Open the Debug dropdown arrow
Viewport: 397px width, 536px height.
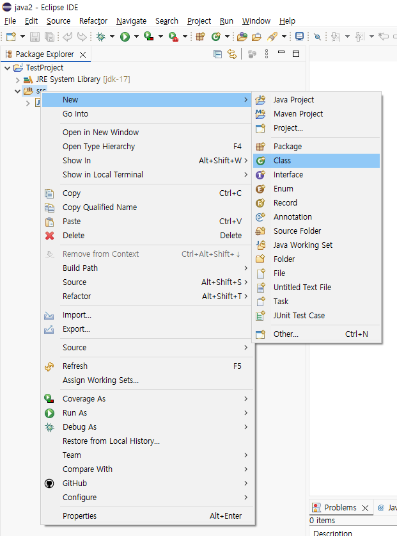click(x=112, y=37)
